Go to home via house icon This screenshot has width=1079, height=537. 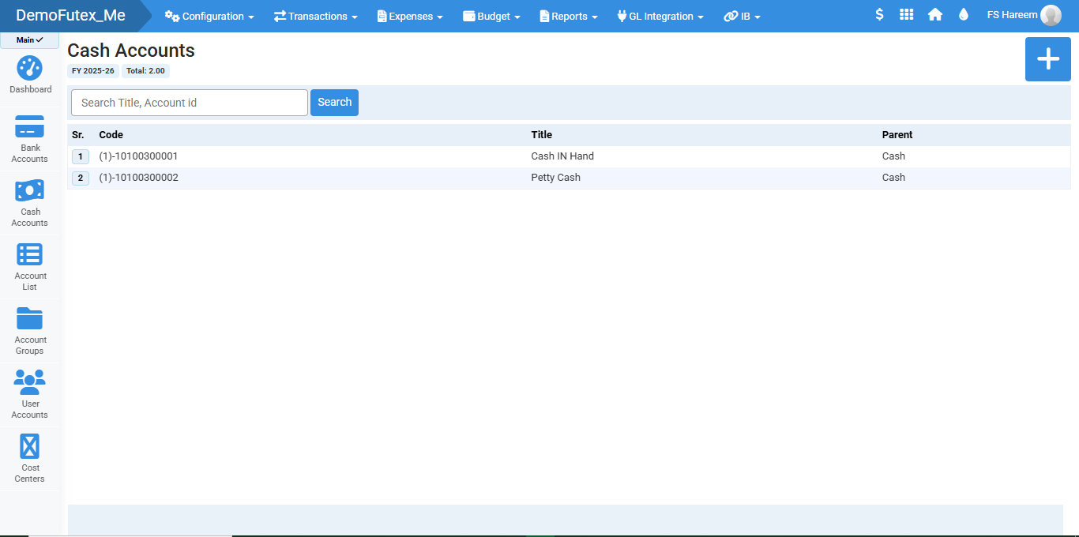coord(935,15)
